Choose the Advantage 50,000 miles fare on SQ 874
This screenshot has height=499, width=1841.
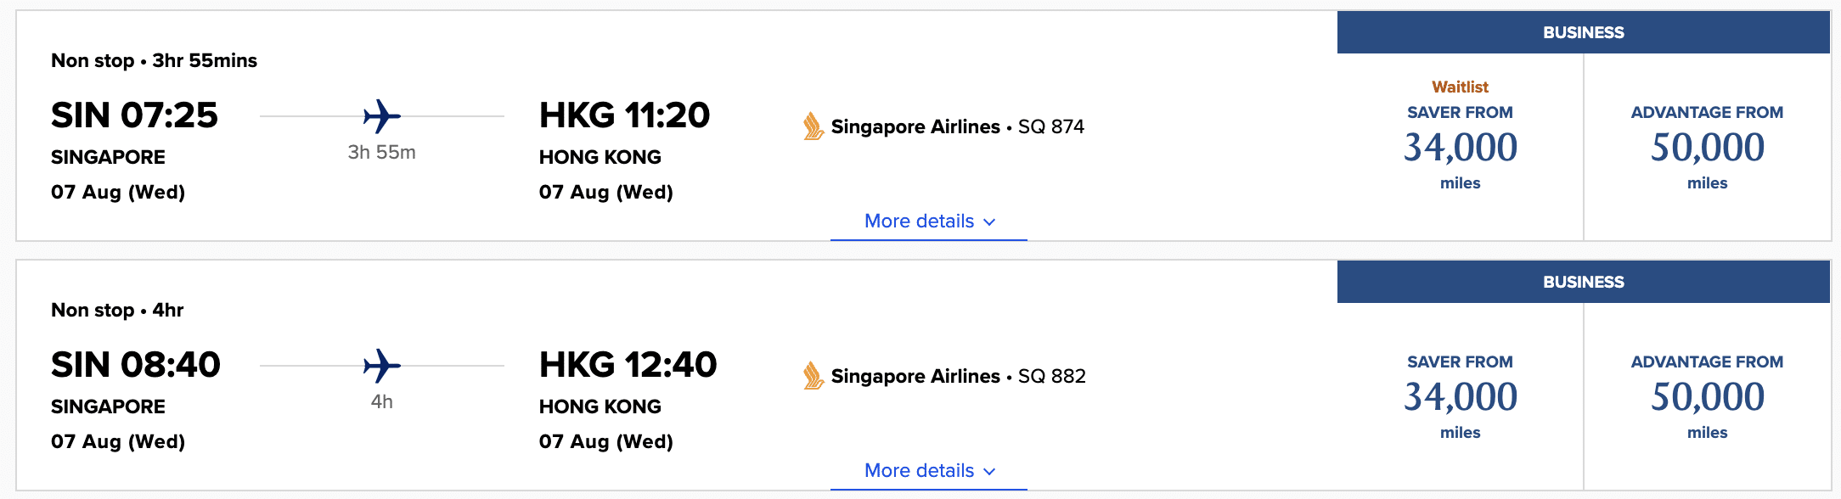(x=1707, y=147)
